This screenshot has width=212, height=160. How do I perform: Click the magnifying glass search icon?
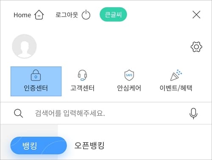18,113
